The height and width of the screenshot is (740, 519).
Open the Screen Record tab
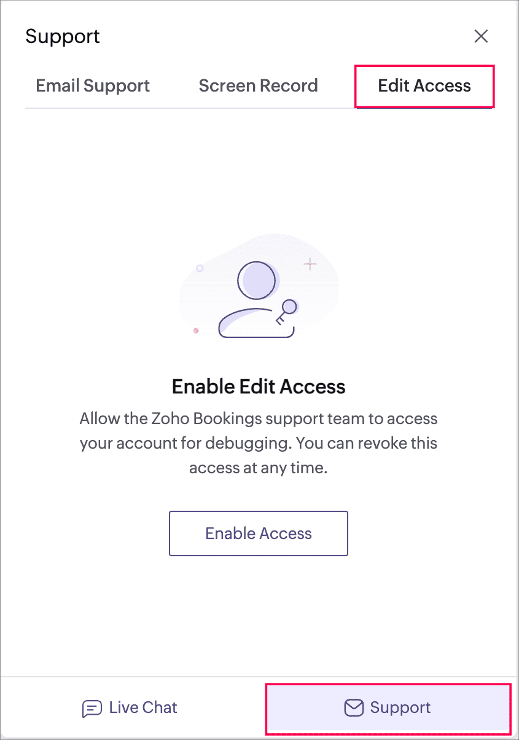pyautogui.click(x=258, y=85)
